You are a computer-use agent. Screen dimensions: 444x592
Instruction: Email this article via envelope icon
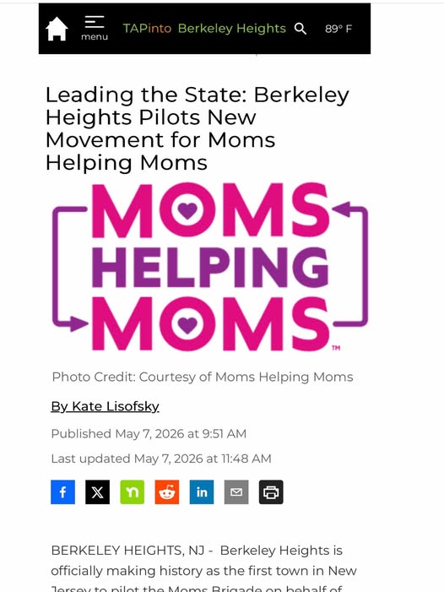pyautogui.click(x=236, y=492)
